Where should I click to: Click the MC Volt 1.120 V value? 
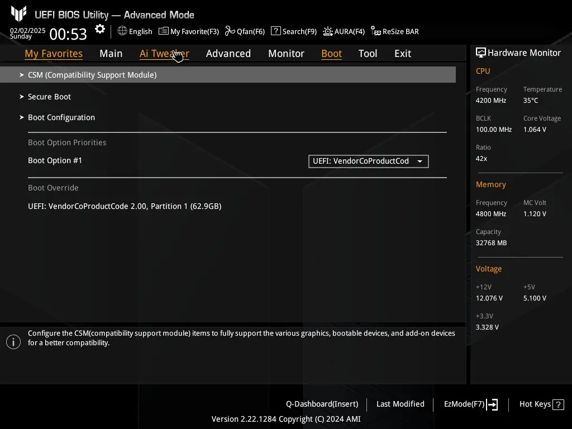coord(535,214)
